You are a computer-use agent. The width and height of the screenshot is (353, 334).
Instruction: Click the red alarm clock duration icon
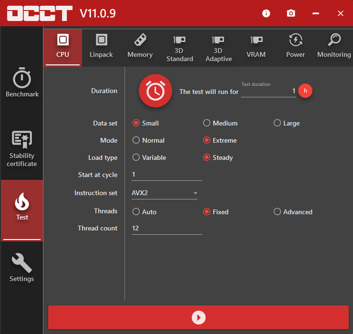[x=156, y=91]
